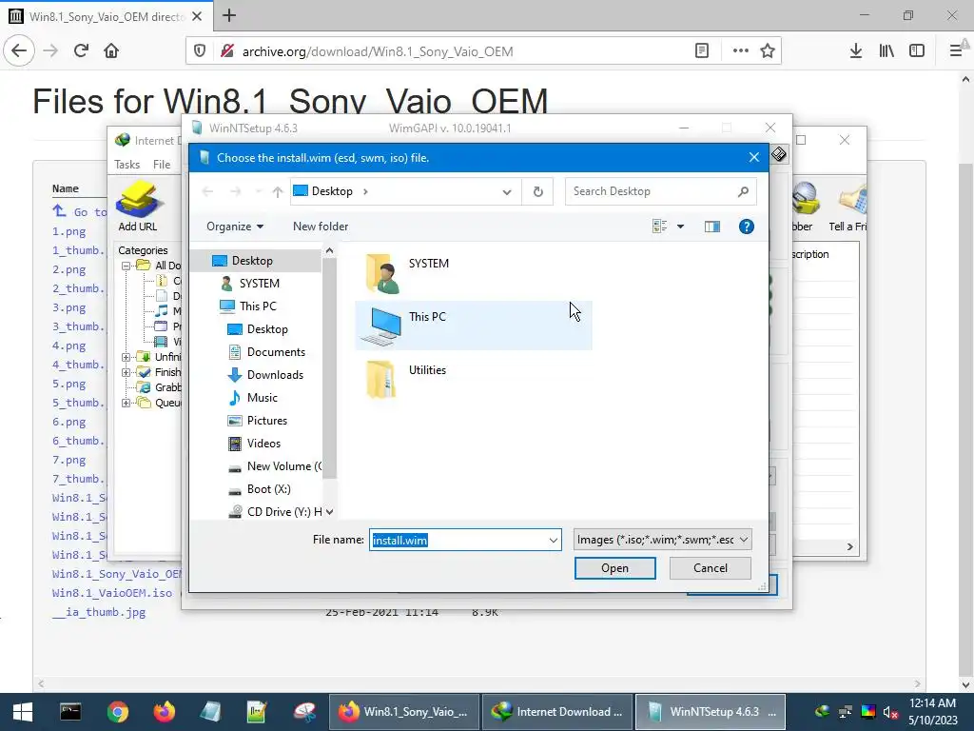This screenshot has height=731, width=974.
Task: Open the Images file type filter dropdown
Action: 662,540
